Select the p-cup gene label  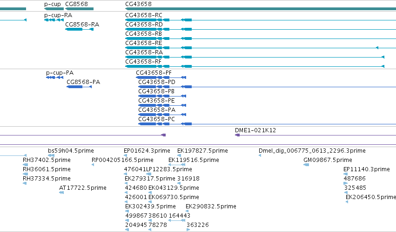tap(53, 4)
